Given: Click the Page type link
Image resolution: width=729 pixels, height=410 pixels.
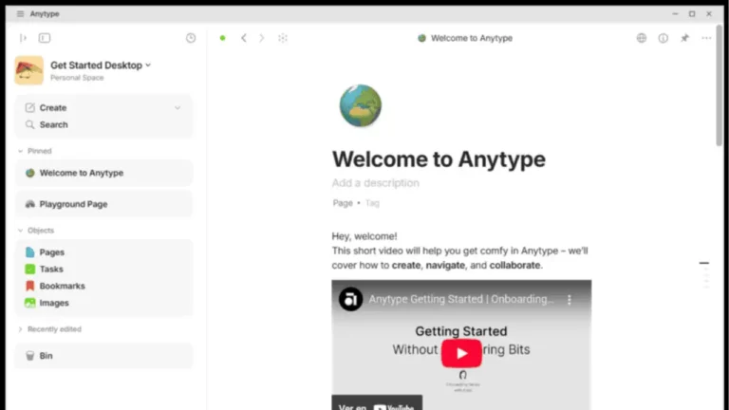Looking at the screenshot, I should click(343, 203).
